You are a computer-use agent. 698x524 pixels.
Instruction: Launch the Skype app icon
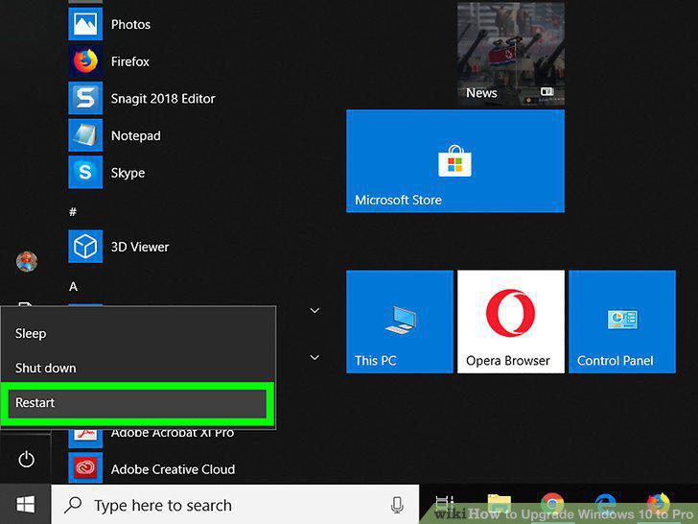pos(85,172)
